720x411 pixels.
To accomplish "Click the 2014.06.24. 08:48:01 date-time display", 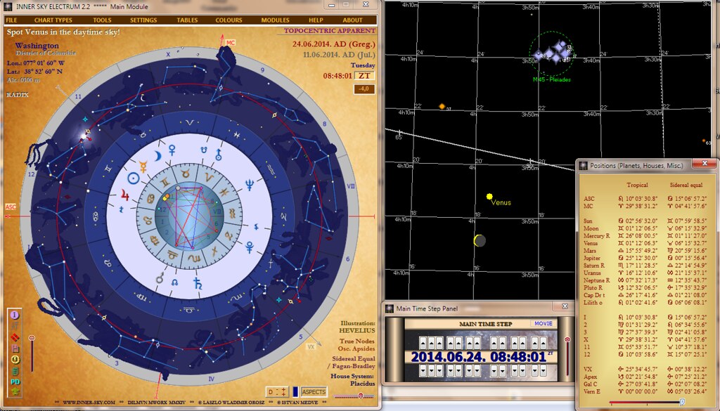I will click(x=478, y=356).
